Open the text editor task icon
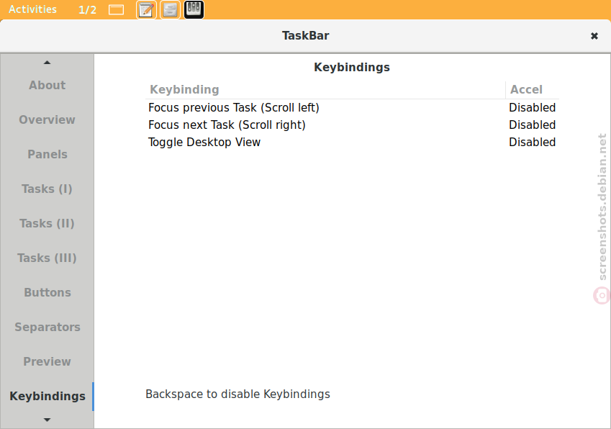 (x=146, y=10)
